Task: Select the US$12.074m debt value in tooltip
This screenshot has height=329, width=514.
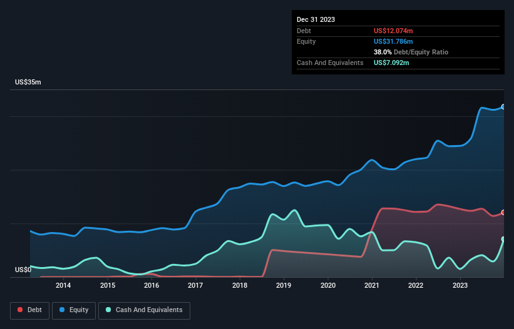Action: [394, 31]
